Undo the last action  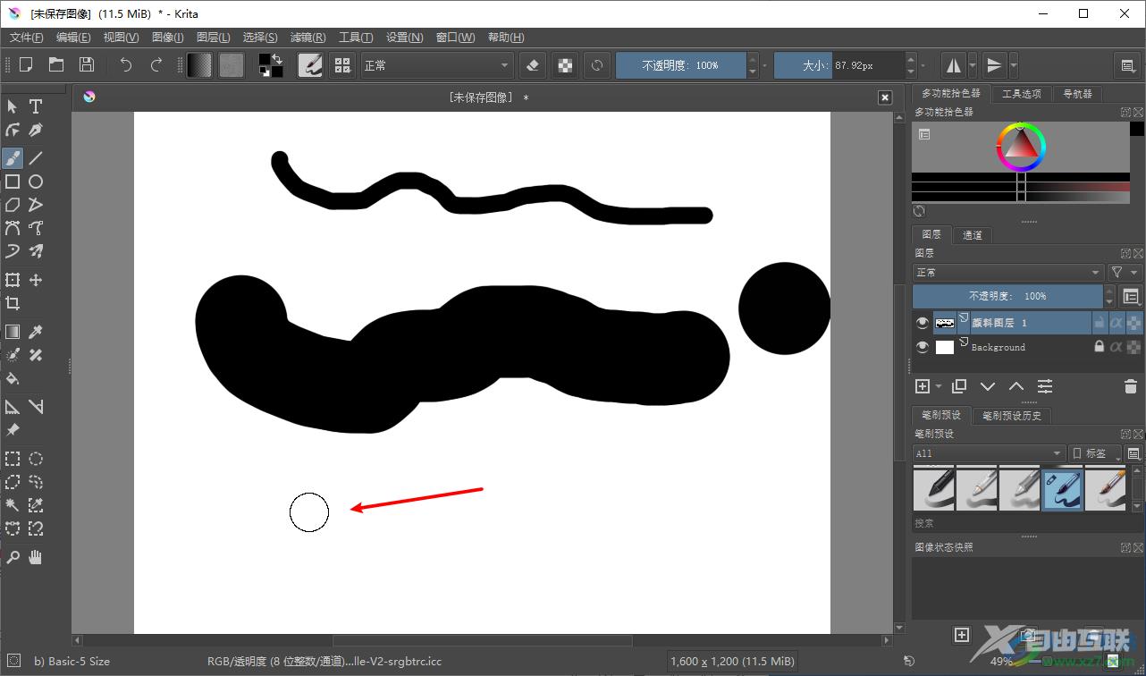pyautogui.click(x=126, y=64)
